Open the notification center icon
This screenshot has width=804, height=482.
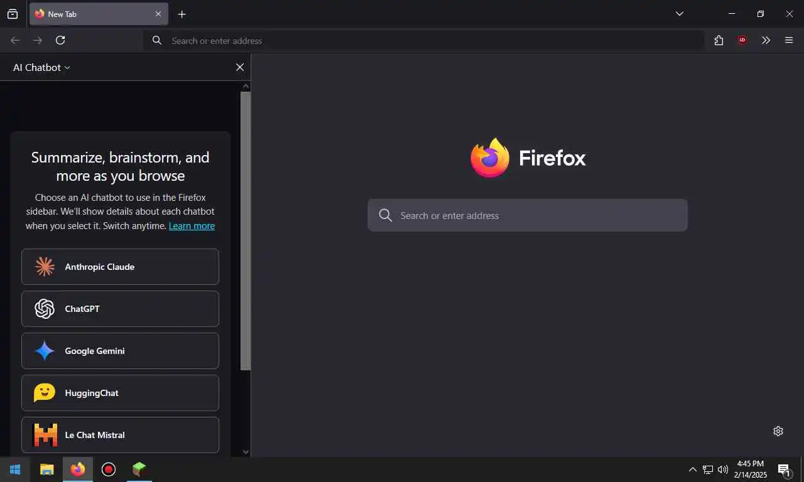tap(784, 469)
